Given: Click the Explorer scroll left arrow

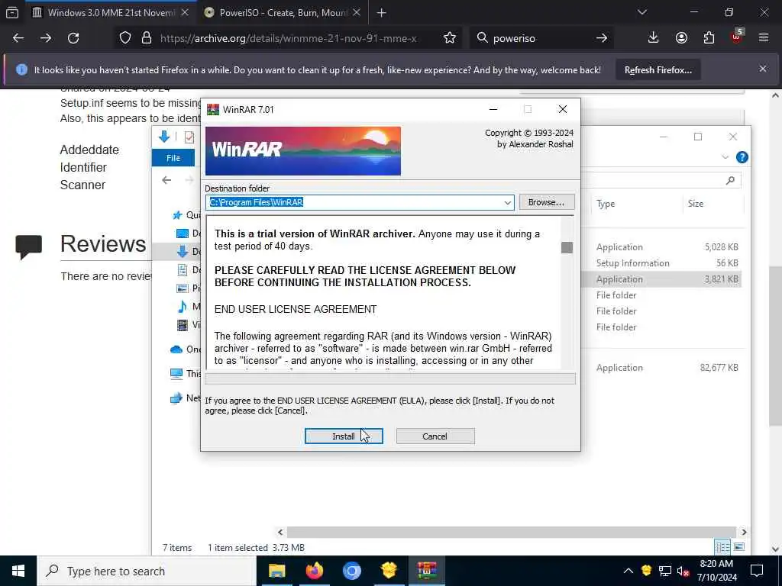Looking at the screenshot, I should pyautogui.click(x=280, y=532).
